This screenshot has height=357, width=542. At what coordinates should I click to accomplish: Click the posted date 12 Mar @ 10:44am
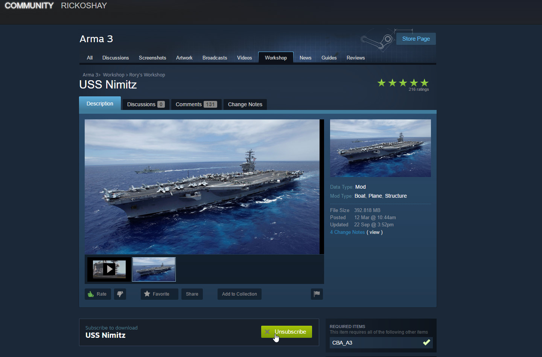point(375,218)
